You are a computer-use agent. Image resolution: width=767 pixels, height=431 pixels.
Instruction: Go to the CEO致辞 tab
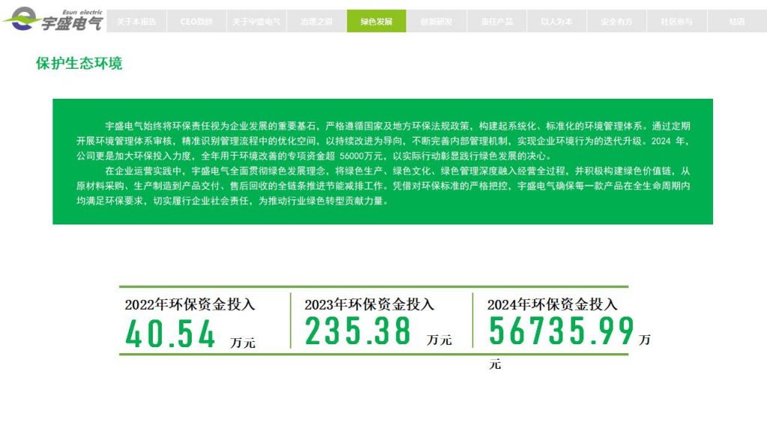point(196,22)
